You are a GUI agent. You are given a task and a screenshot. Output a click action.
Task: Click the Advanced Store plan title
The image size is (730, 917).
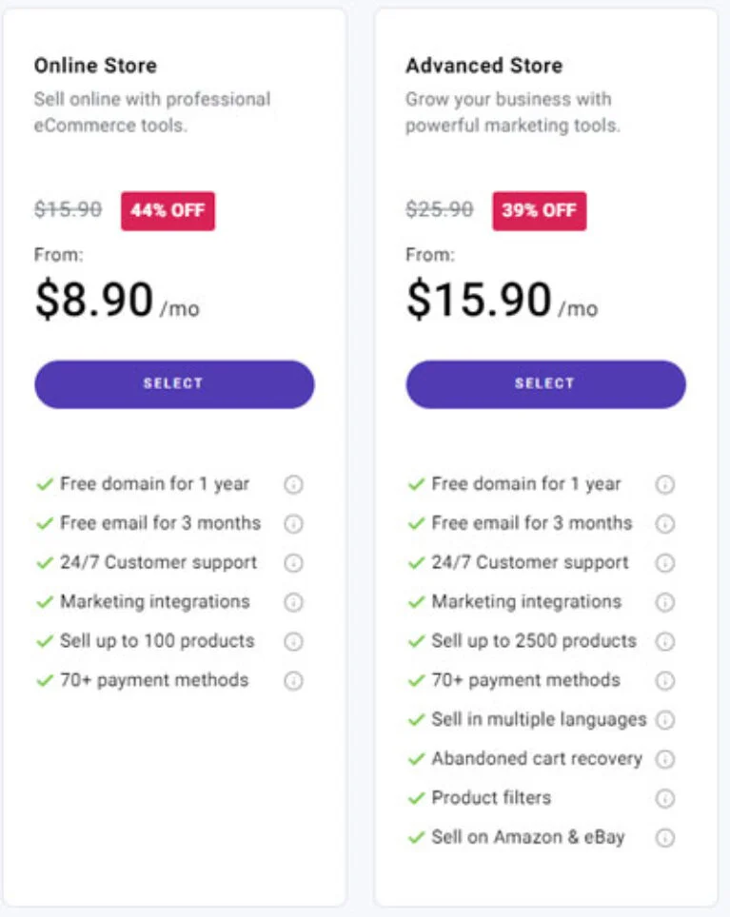point(484,66)
